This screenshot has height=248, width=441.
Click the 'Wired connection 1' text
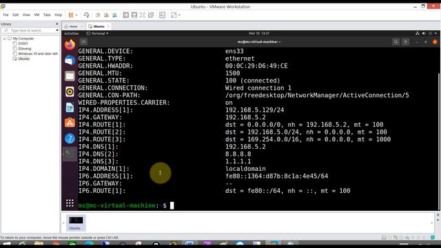click(258, 88)
